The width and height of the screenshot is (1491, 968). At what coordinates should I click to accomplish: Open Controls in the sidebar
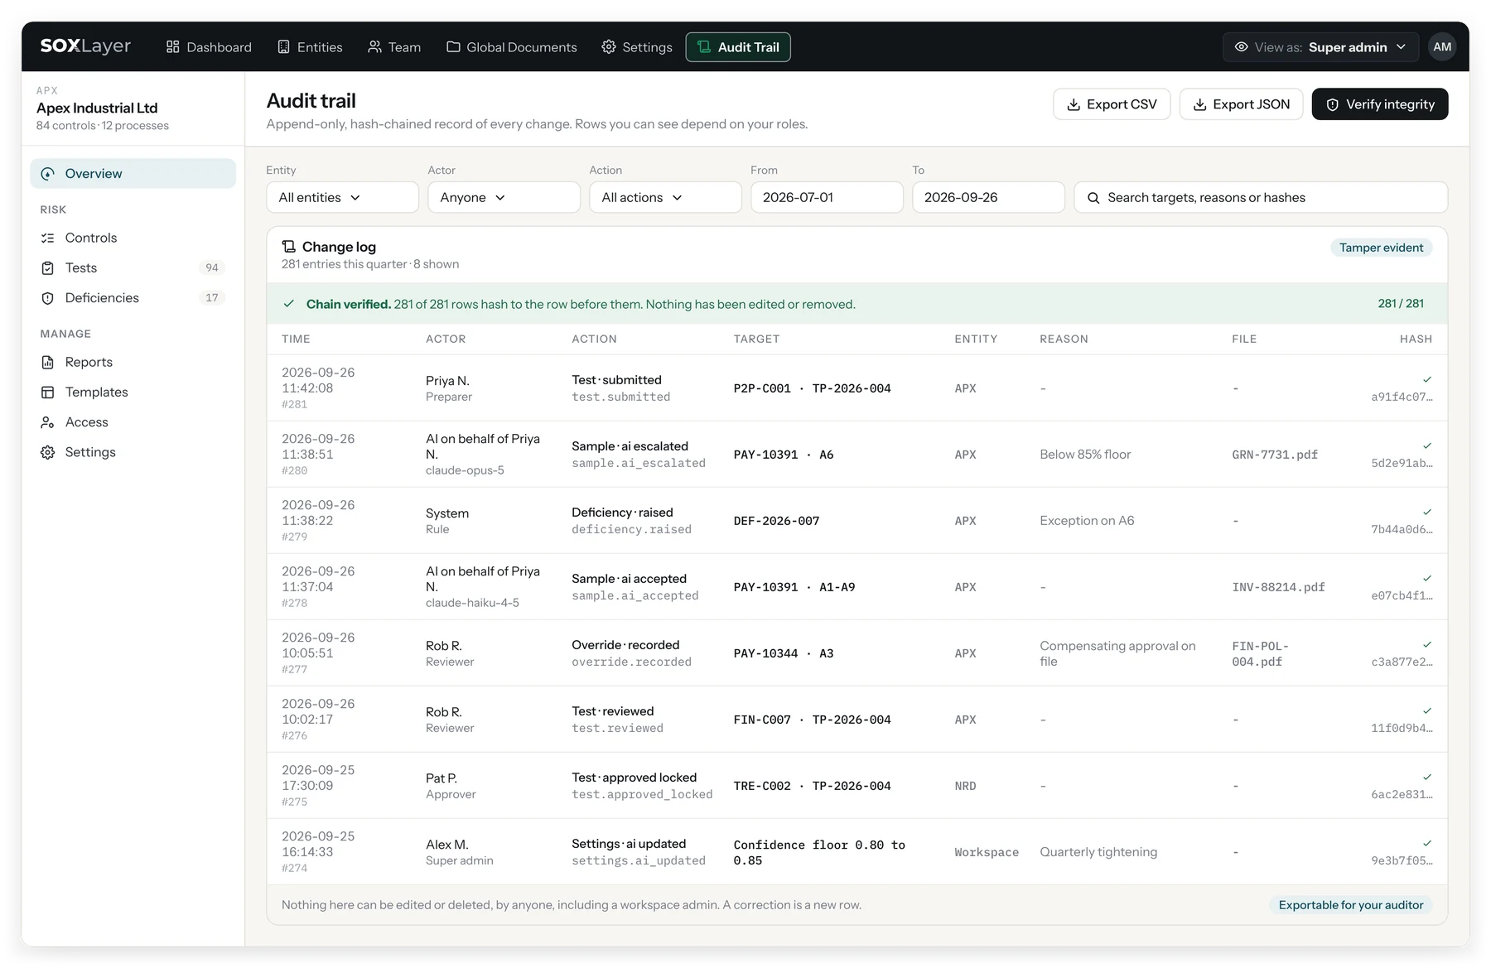pos(133,238)
